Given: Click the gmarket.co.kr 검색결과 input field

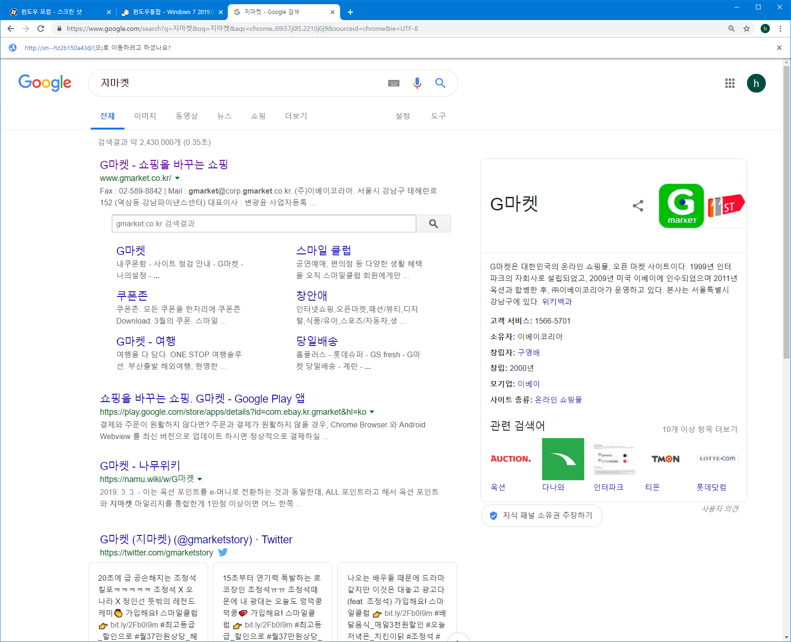Looking at the screenshot, I should click(264, 224).
